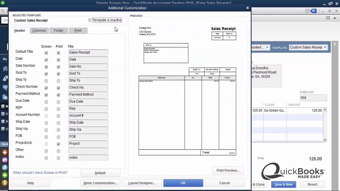This screenshot has width=340, height=191.
Task: Click the Revert button
Action: point(312,184)
